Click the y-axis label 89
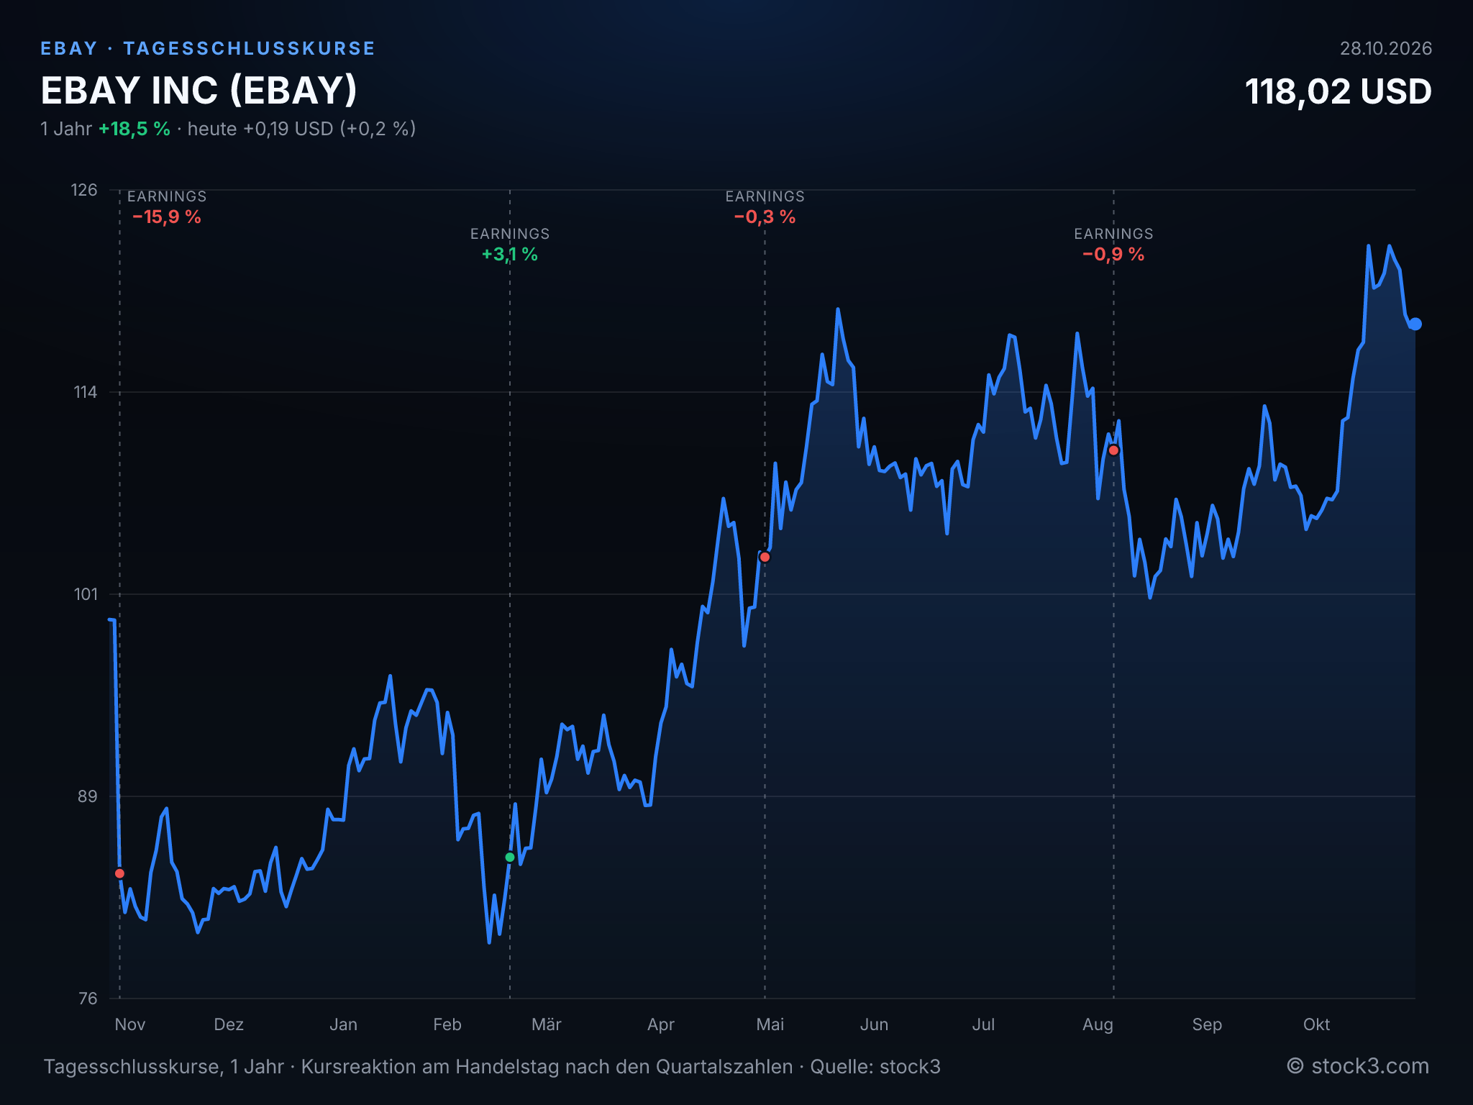 tap(87, 796)
